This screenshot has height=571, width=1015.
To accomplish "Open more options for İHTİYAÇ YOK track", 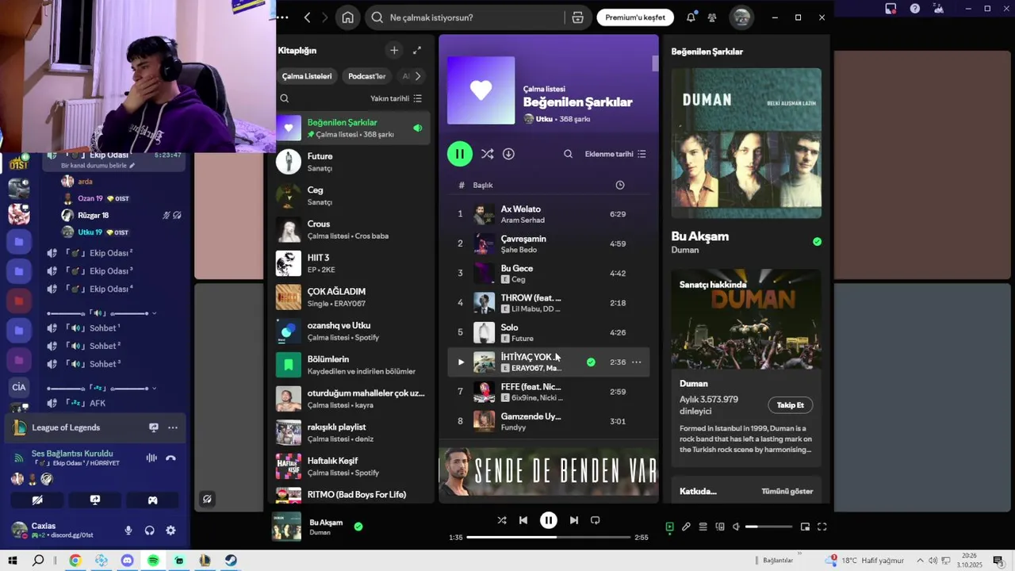I will coord(636,362).
